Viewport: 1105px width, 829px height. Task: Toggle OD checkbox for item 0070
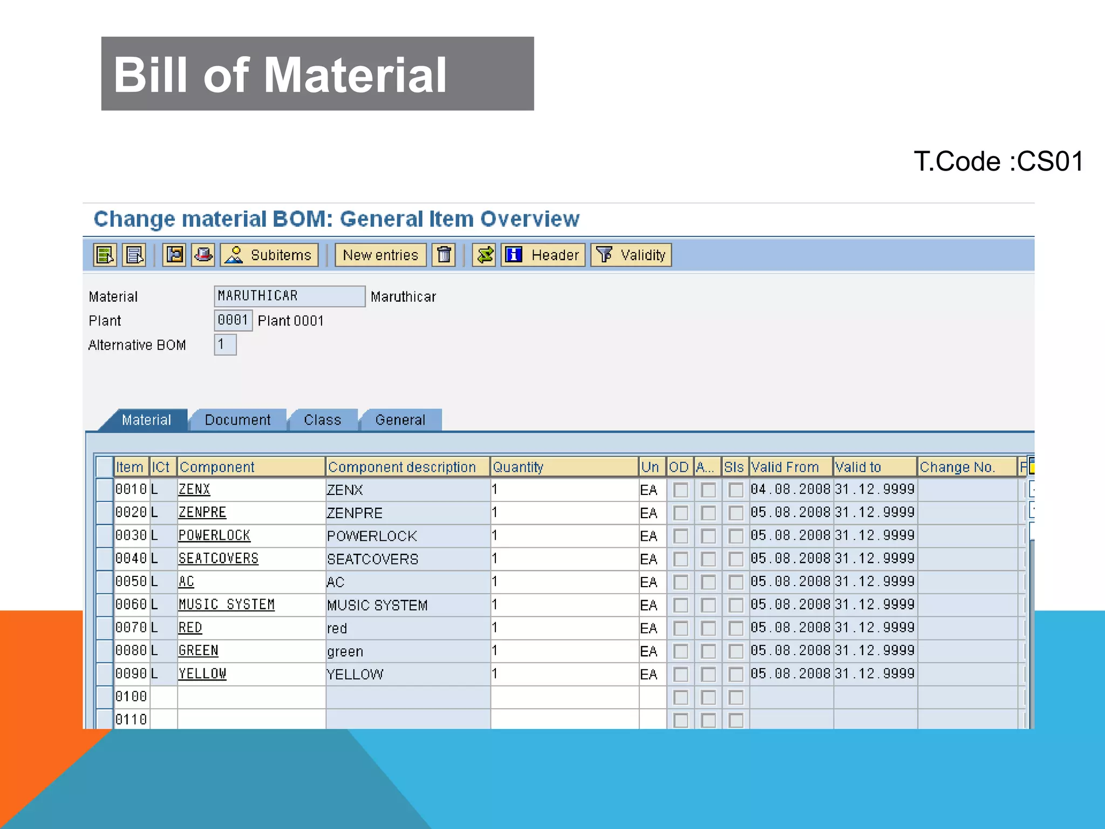point(680,628)
